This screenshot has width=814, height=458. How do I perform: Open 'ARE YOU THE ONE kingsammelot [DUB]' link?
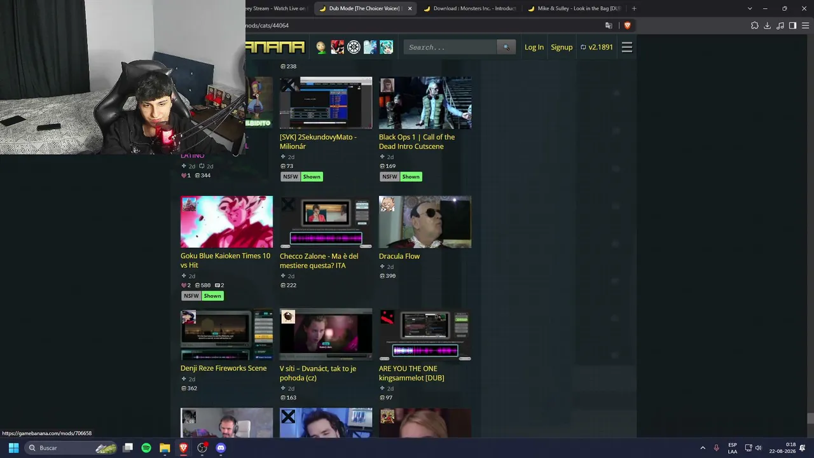(411, 373)
